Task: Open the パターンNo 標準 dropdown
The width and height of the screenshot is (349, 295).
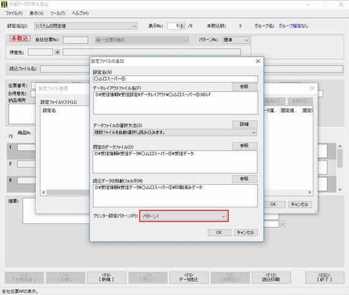Action: [236, 40]
